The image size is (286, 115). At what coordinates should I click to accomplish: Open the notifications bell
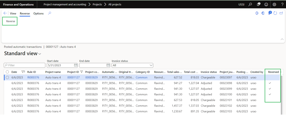(x=258, y=5)
